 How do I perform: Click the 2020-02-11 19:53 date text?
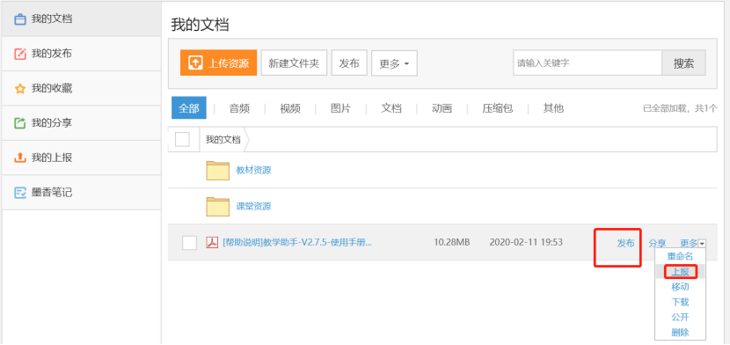[526, 243]
